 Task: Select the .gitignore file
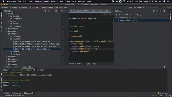point(17,54)
